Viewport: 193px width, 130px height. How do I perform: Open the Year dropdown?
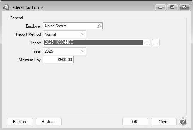pos(64,51)
